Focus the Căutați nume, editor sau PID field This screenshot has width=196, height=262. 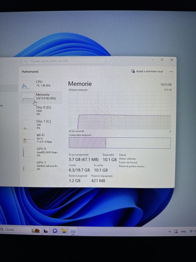pyautogui.click(x=63, y=61)
